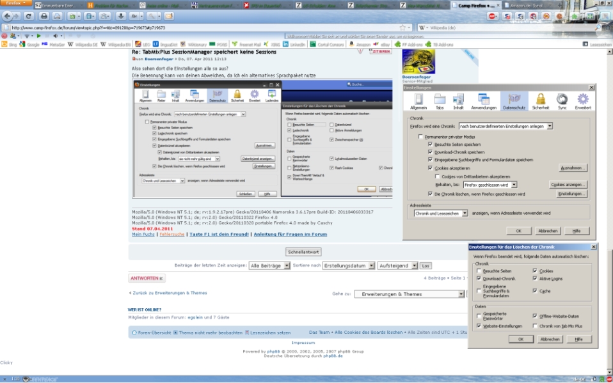Select the Inhalt icon in the Einstellungen dialog
This screenshot has height=383, width=613.
[x=458, y=101]
